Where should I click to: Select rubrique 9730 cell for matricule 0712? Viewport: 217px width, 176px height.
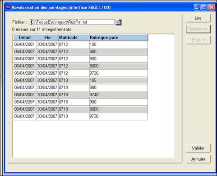pos(119,73)
